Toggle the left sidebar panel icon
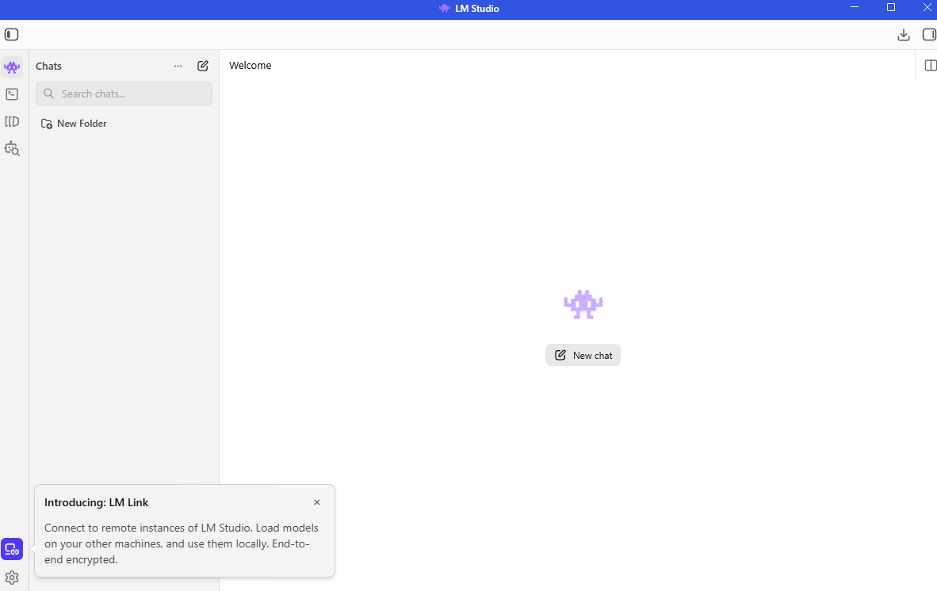 click(x=11, y=35)
